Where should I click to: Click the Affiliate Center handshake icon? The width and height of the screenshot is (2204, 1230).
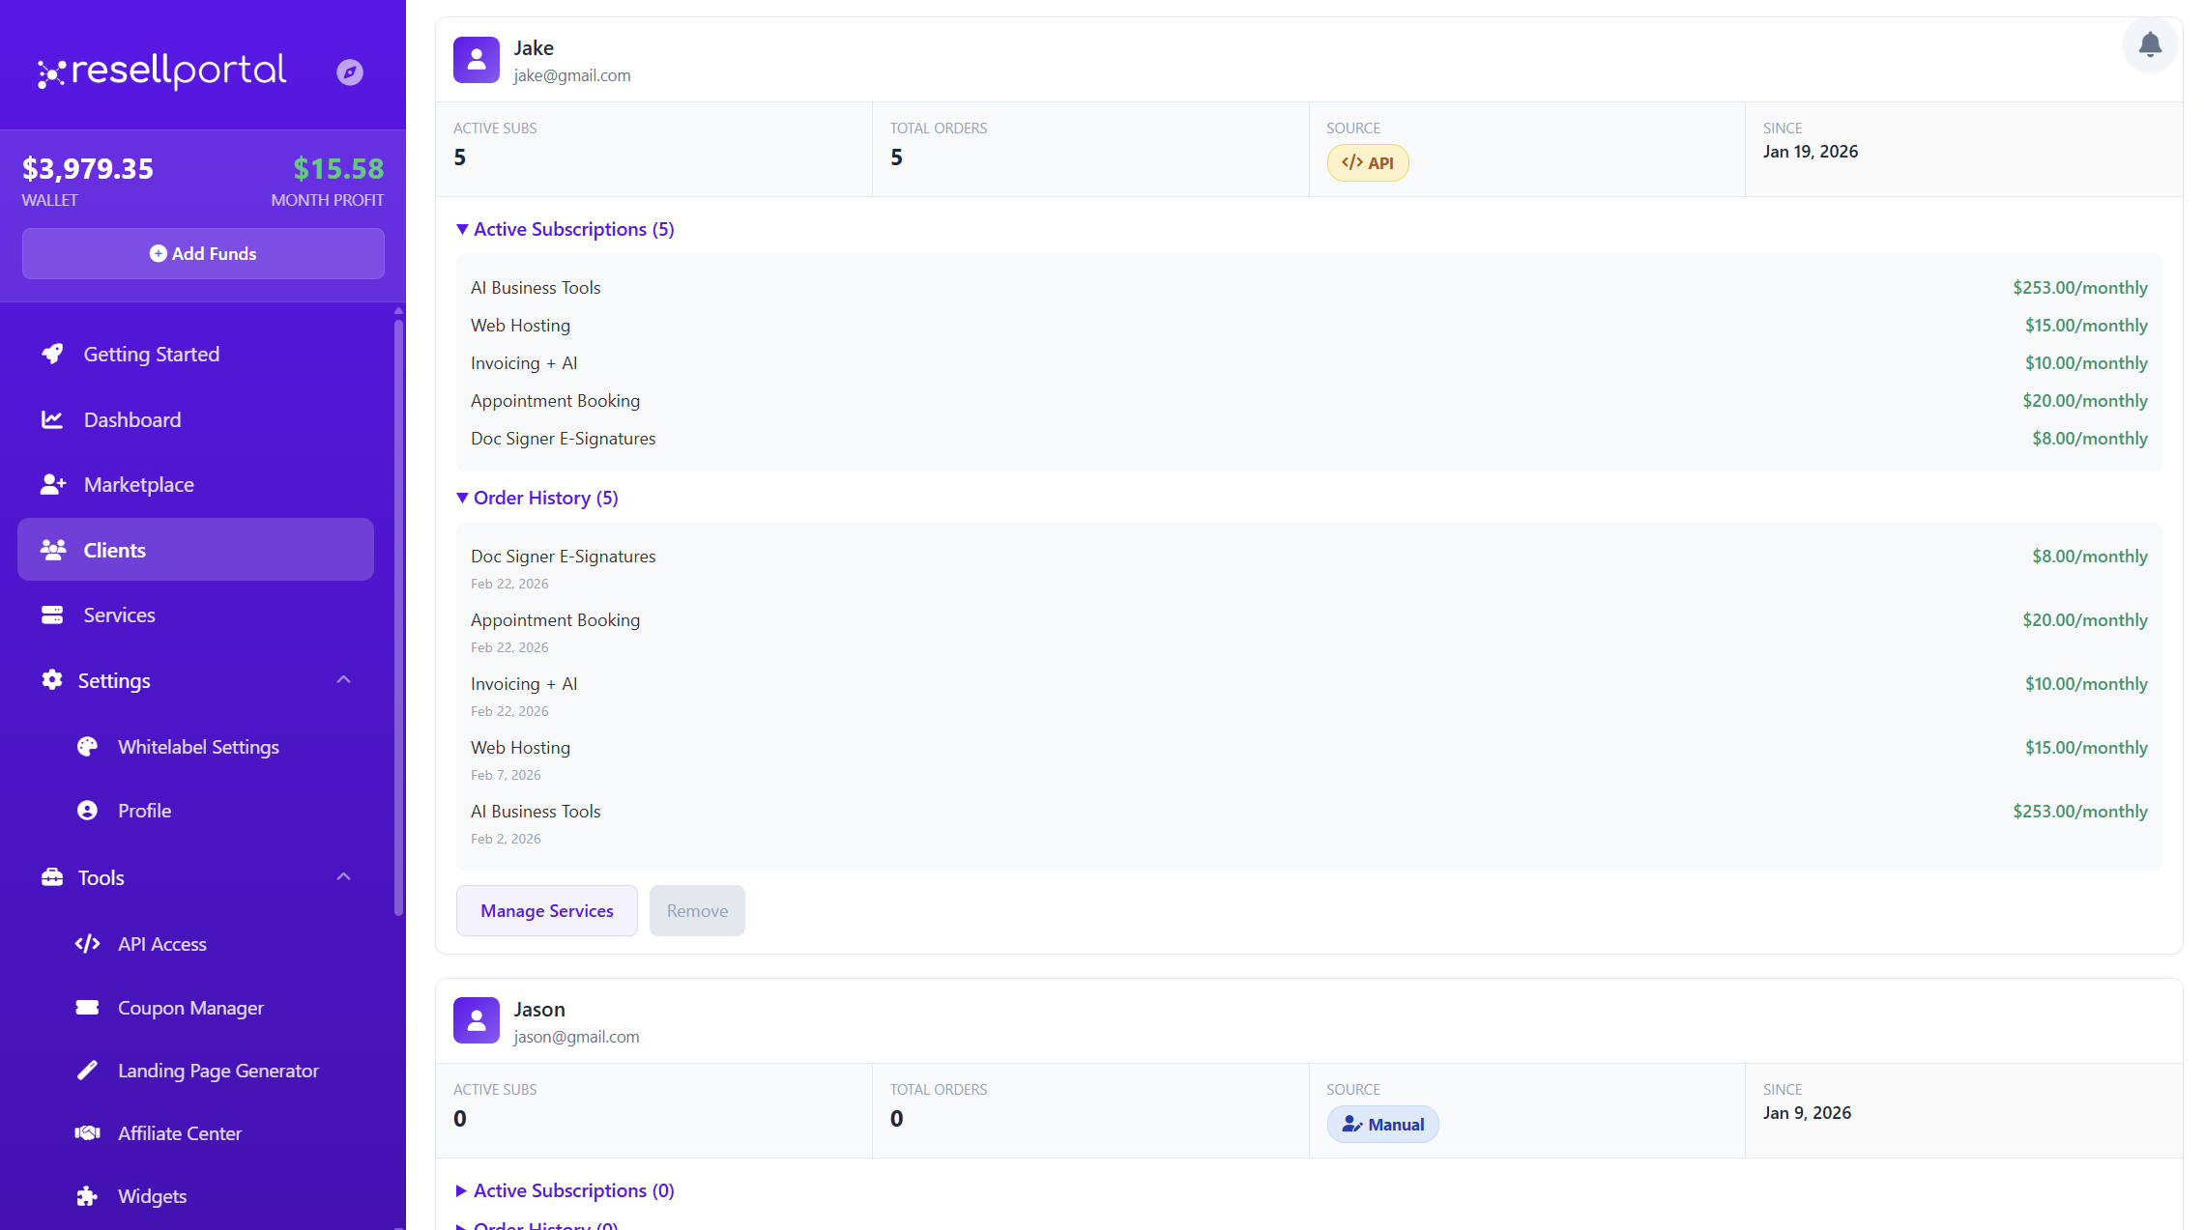(x=87, y=1133)
